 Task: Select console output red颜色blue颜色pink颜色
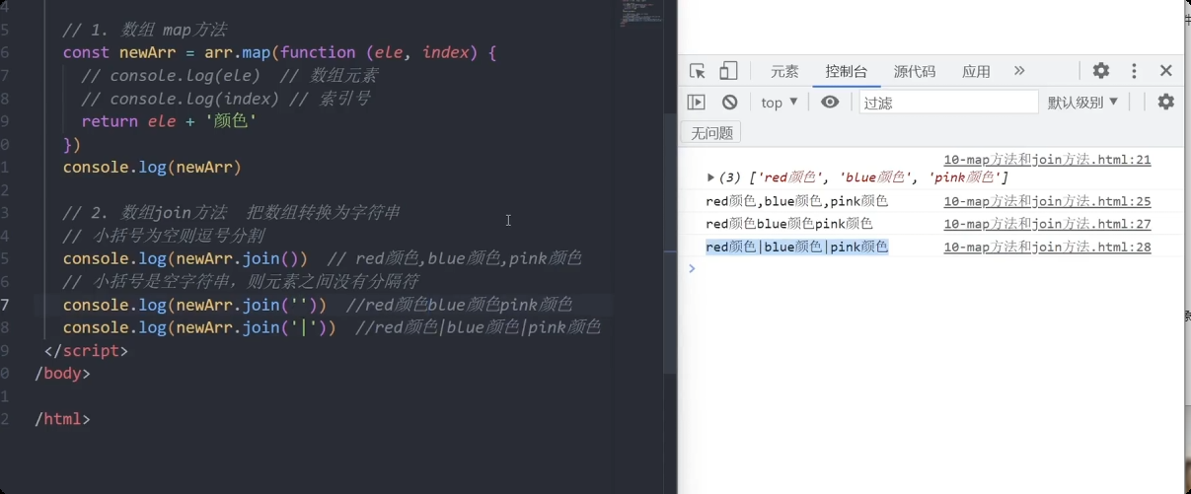coord(788,224)
